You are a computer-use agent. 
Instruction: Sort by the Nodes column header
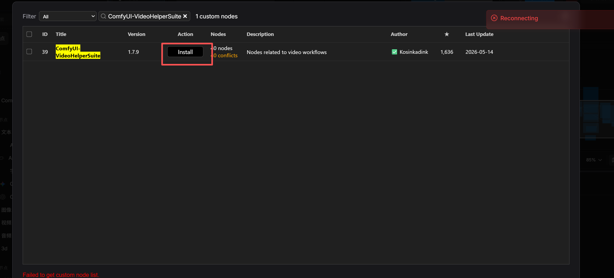218,34
